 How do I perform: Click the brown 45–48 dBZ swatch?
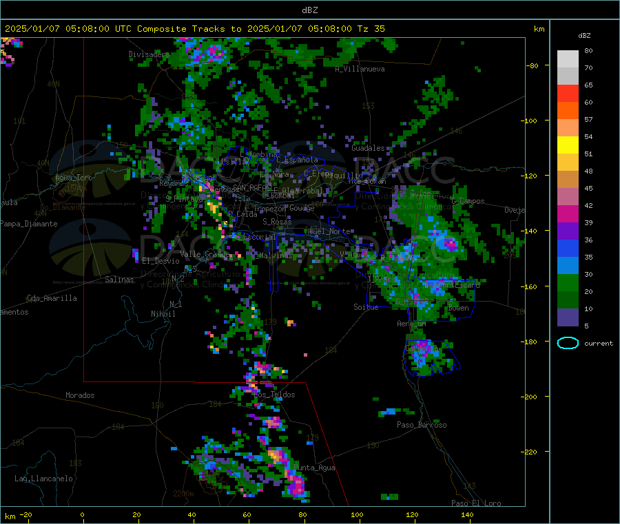(x=568, y=180)
